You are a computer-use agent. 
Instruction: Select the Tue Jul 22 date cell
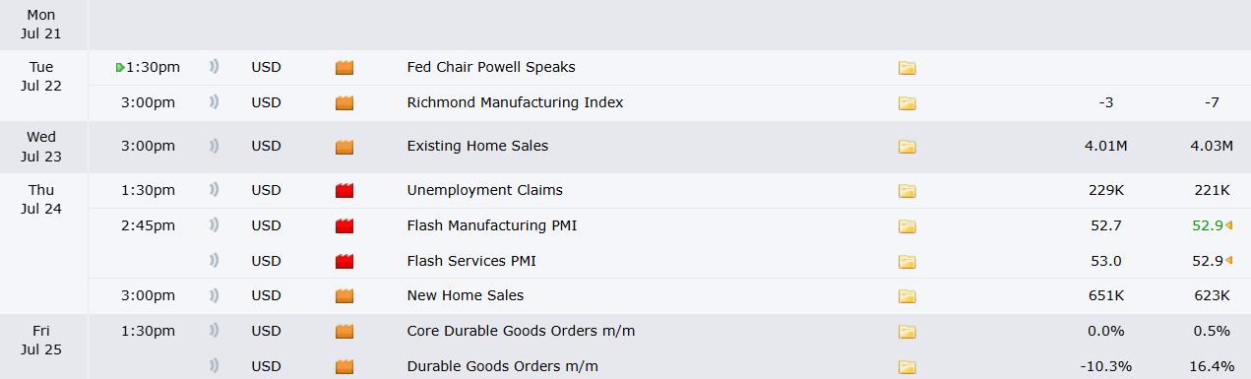coord(41,76)
